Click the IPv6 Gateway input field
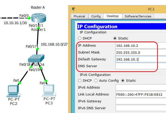166x113 pixels. (x=140, y=101)
